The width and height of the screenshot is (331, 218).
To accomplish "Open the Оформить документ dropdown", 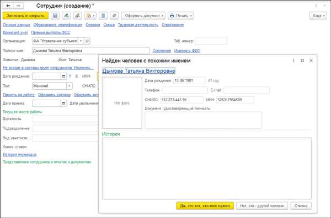I will coord(143,15).
